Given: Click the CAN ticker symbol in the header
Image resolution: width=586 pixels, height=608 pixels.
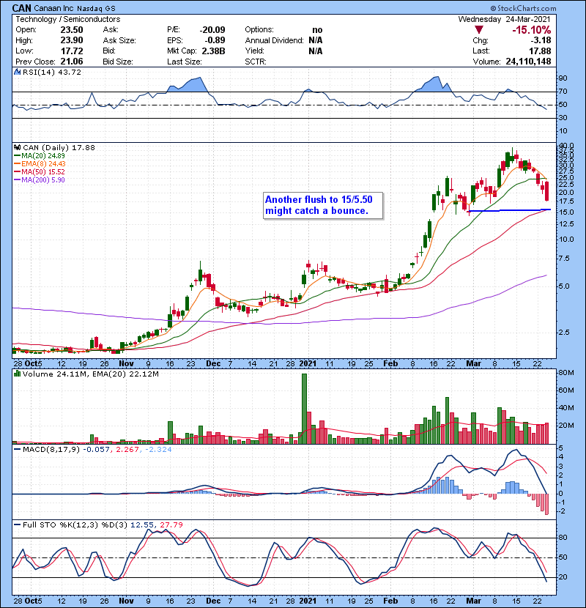Looking at the screenshot, I should [21, 8].
